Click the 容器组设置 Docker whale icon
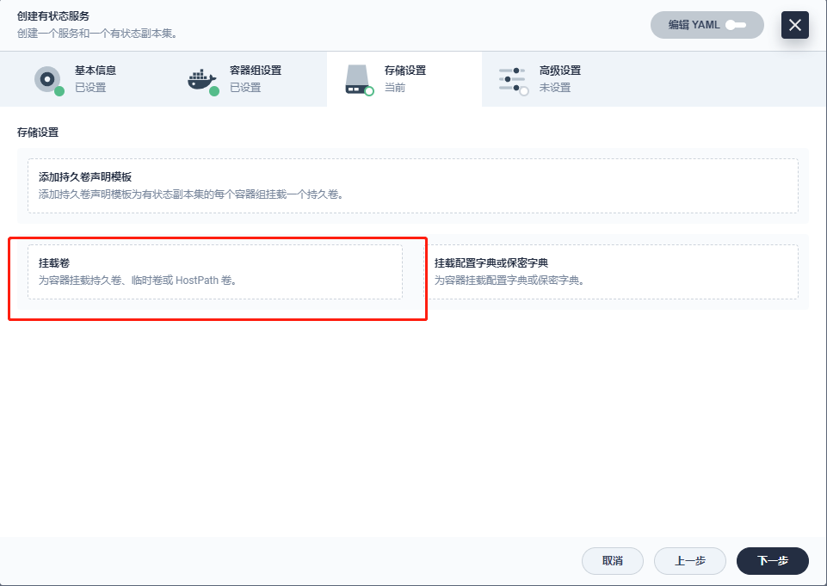Image resolution: width=827 pixels, height=586 pixels. pos(204,80)
